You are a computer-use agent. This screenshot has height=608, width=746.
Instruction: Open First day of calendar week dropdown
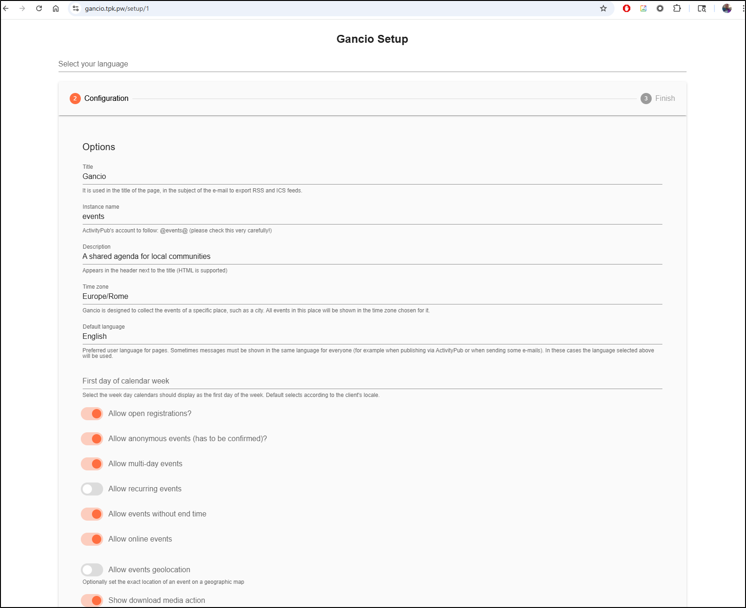pos(372,381)
